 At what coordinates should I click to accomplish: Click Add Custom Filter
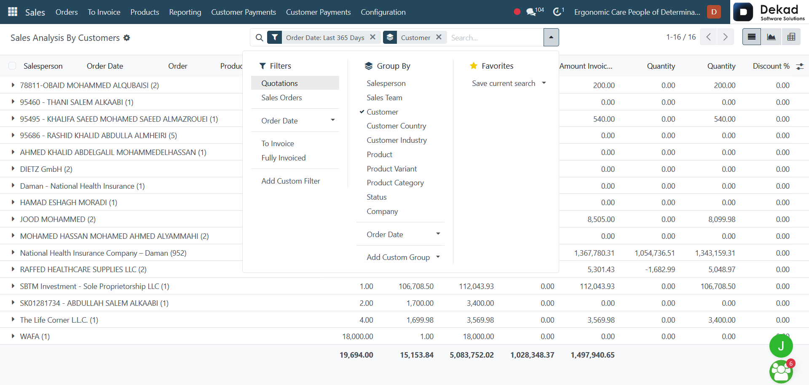291,181
